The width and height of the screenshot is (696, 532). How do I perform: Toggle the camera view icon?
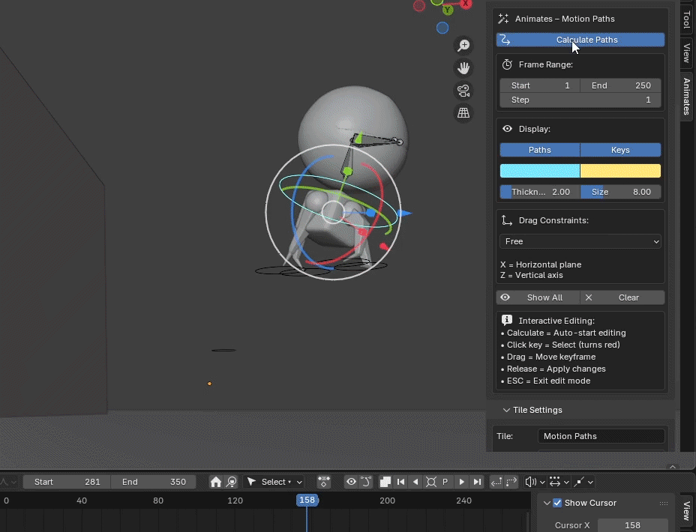point(463,91)
